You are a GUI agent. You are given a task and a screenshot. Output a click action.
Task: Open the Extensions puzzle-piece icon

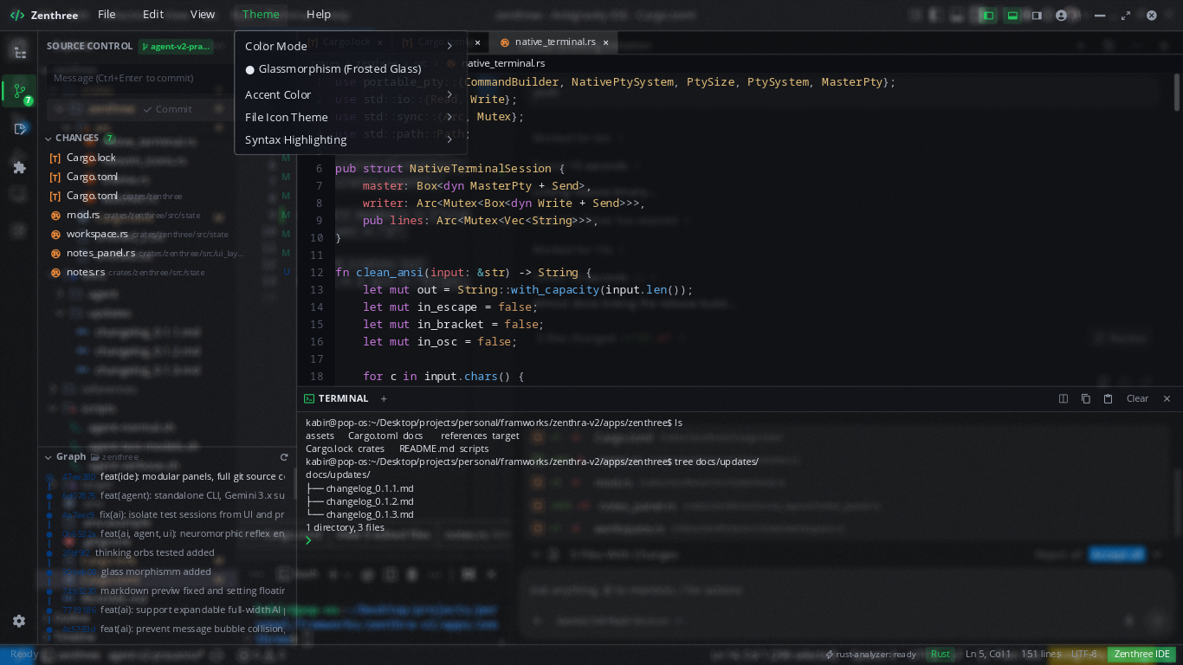18,167
